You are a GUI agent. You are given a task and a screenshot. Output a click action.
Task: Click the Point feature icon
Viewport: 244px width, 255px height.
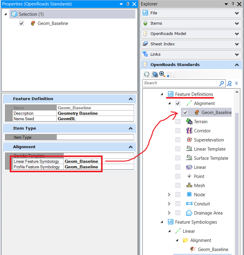[x=189, y=176]
